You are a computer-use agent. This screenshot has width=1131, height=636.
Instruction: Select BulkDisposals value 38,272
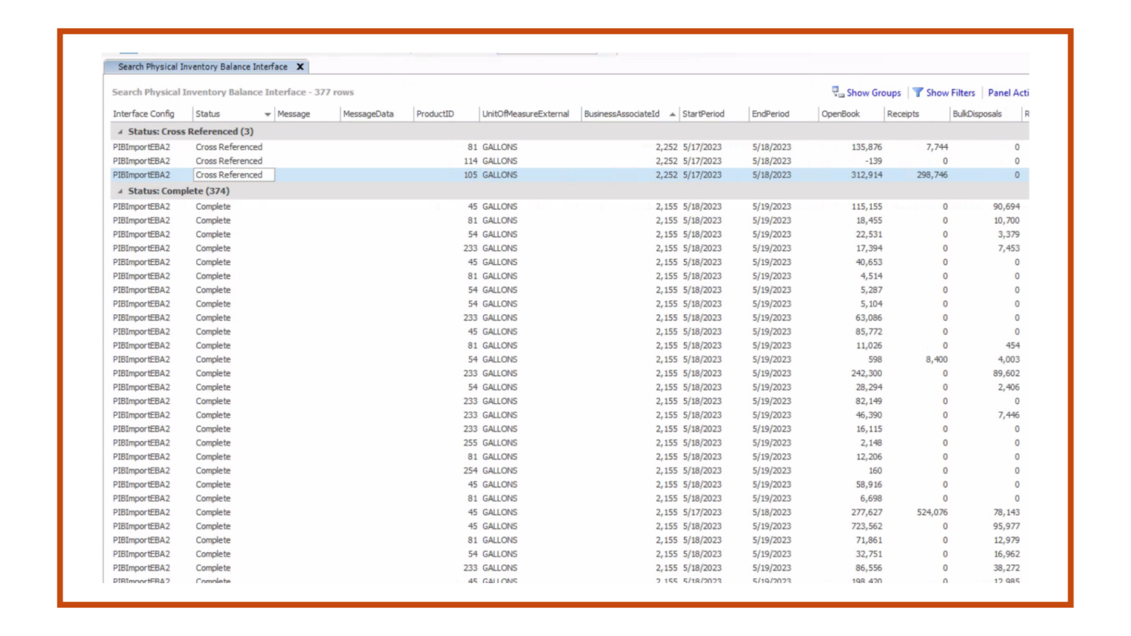coord(1007,569)
